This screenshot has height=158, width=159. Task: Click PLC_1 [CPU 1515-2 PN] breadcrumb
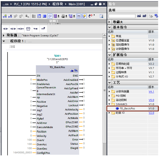click(x=30, y=4)
